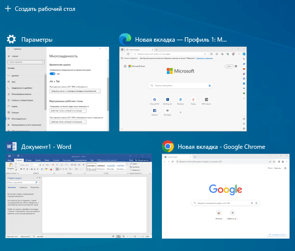Image resolution: width=295 pixels, height=251 pixels.
Task: Open the font size dropdown in Word
Action: pyautogui.click(x=35, y=165)
